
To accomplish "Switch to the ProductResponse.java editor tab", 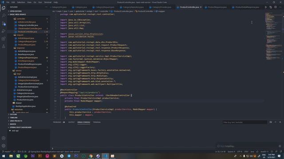I will coord(217,7).
